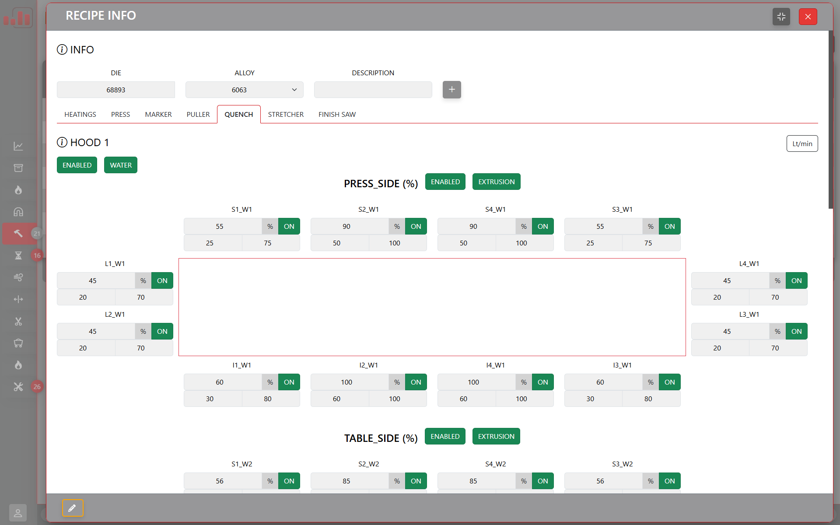Click the pencil edit icon at bottom
Screen dimensions: 840x525
coord(73,508)
